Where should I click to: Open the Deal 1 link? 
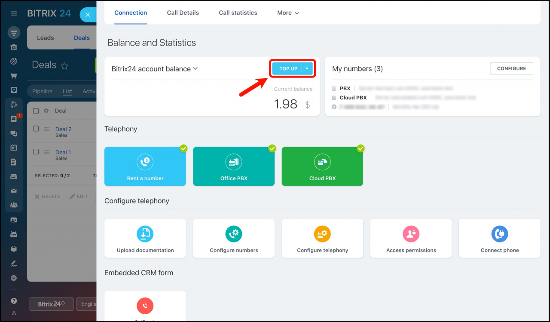tap(63, 152)
